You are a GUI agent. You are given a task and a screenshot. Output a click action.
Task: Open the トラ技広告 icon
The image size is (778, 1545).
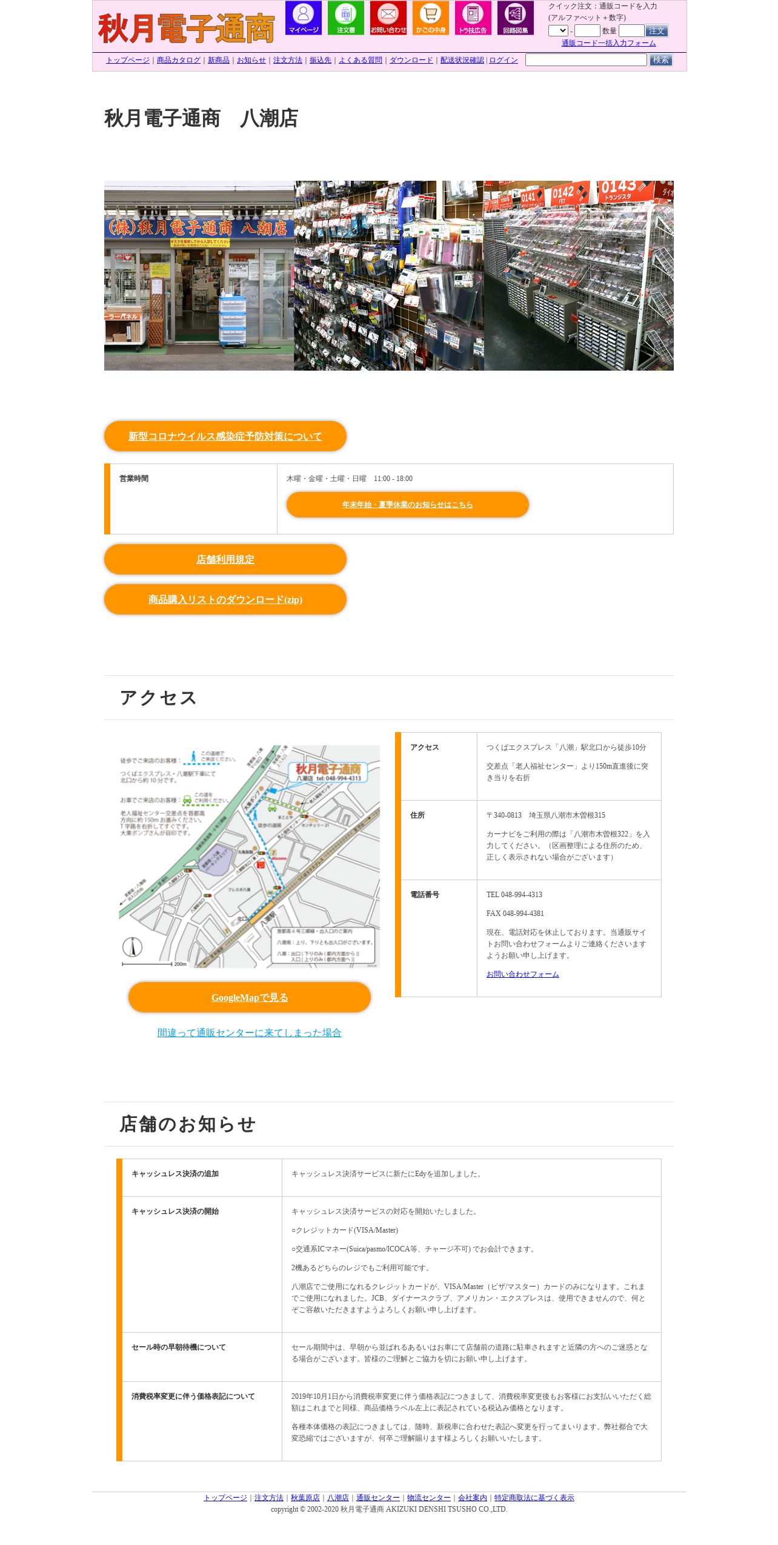473,18
